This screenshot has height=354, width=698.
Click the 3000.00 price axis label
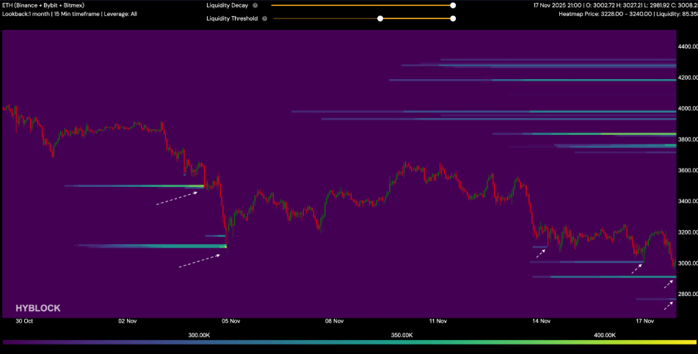[x=687, y=263]
